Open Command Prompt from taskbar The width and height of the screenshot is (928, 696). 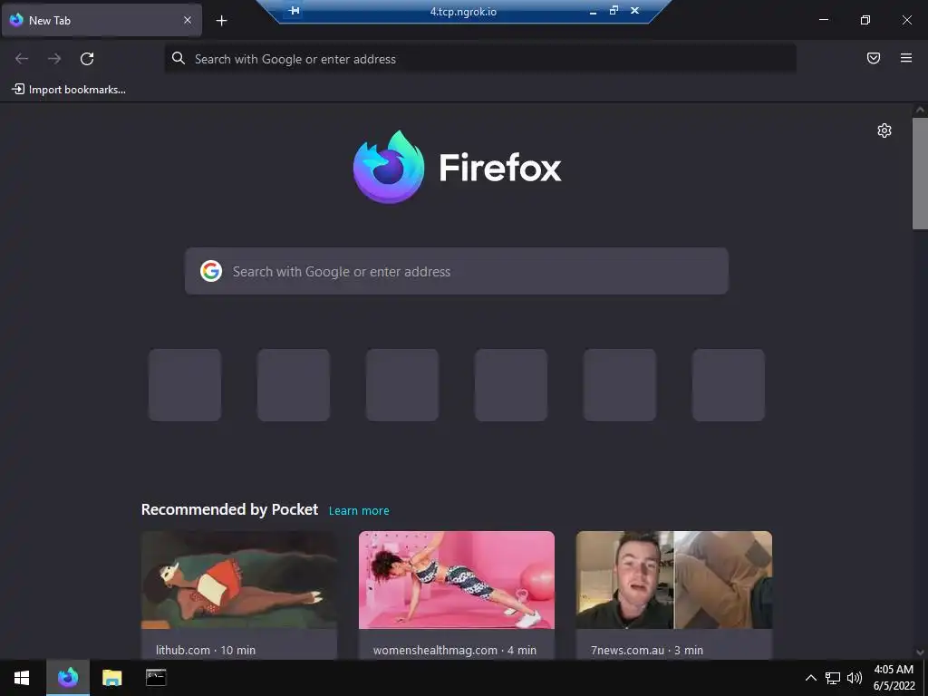(156, 678)
